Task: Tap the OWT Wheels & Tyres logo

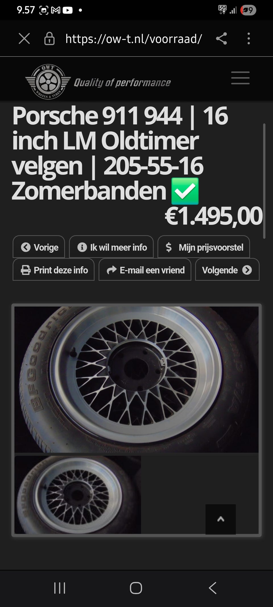Action: pos(47,82)
